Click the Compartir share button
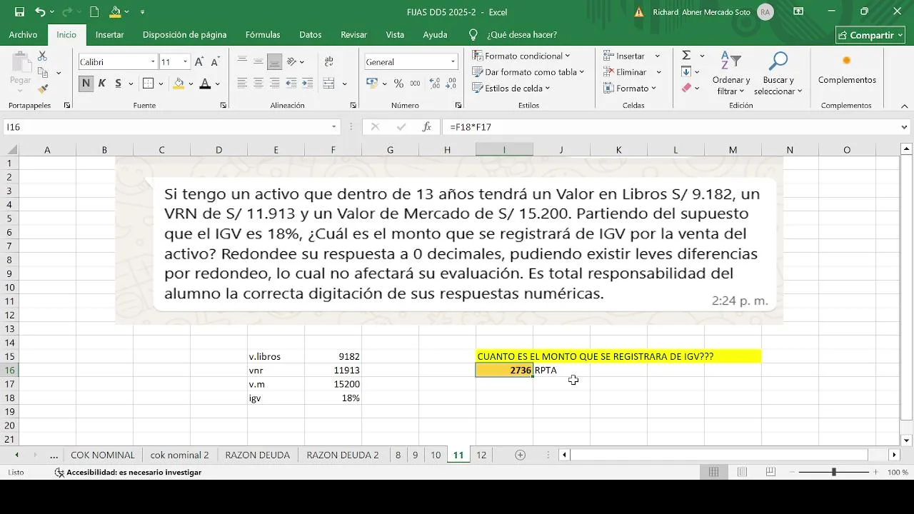This screenshot has height=514, width=914. pos(870,35)
